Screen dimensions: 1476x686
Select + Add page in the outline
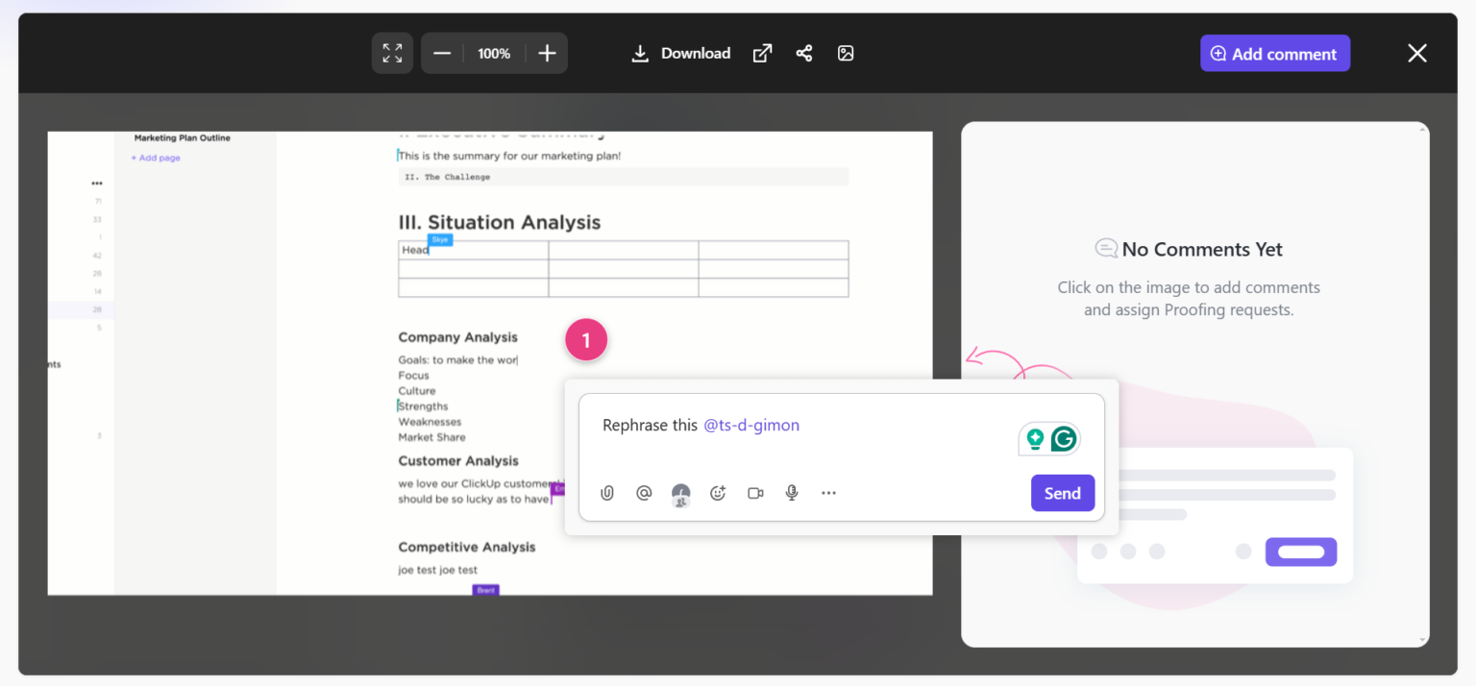coord(155,157)
